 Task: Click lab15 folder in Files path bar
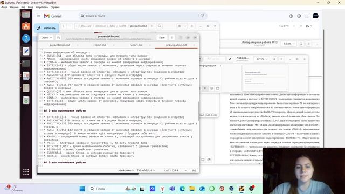tap(122, 26)
